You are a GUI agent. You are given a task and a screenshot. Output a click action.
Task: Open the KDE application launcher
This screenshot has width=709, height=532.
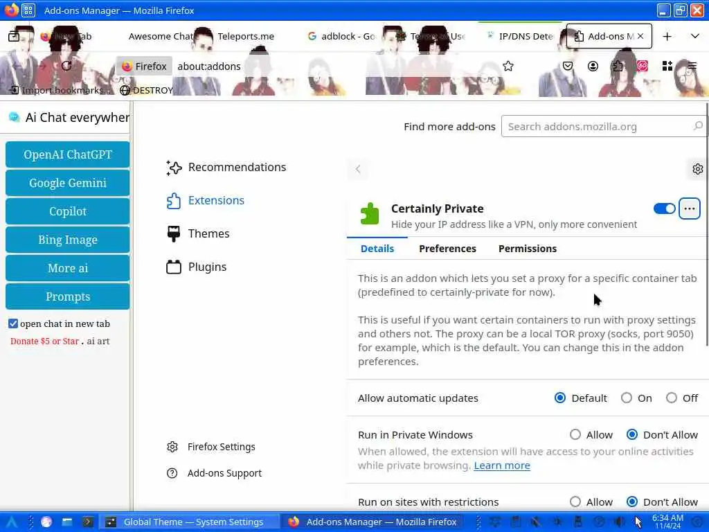coord(11,522)
